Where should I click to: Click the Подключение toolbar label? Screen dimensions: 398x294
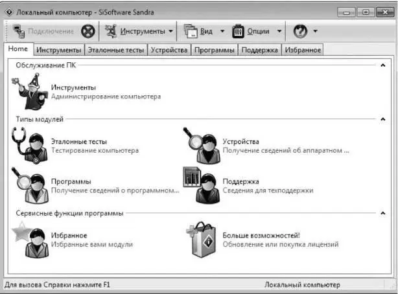point(51,31)
